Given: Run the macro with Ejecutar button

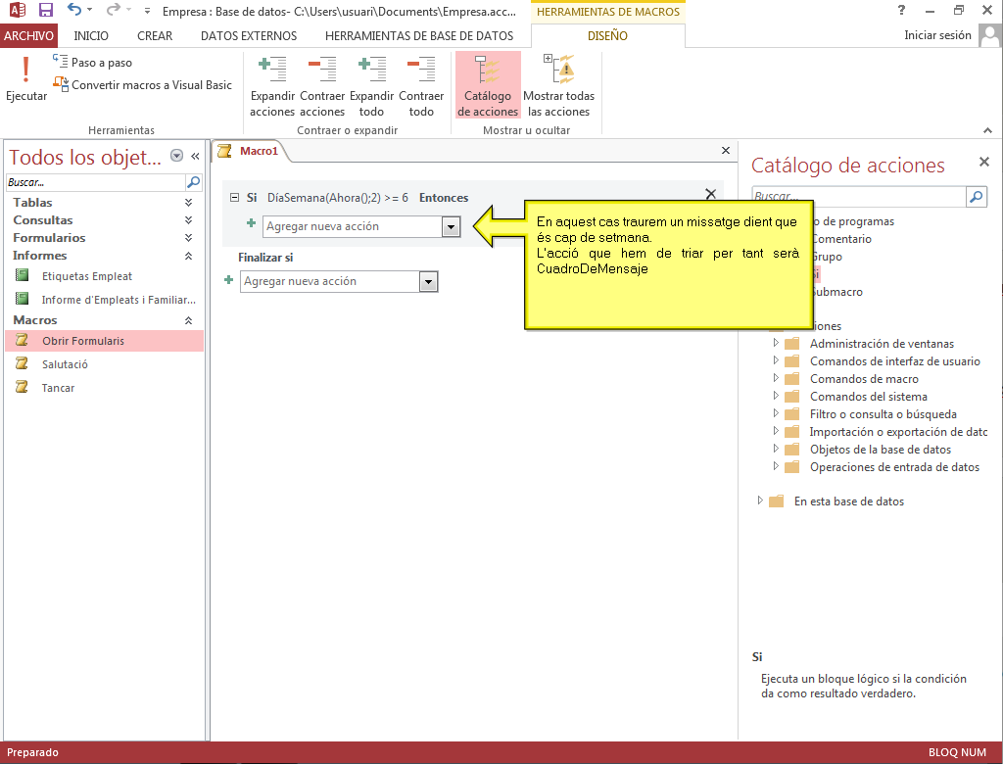Looking at the screenshot, I should pyautogui.click(x=26, y=78).
